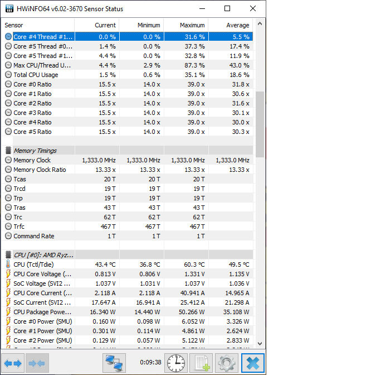Select the Memory Timings group row
Image resolution: width=371 pixels, height=375 pixels.
128,151
